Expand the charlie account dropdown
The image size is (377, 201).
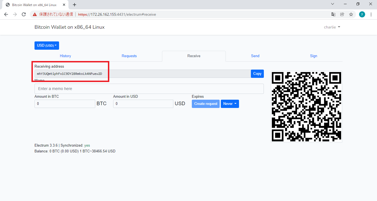point(332,27)
